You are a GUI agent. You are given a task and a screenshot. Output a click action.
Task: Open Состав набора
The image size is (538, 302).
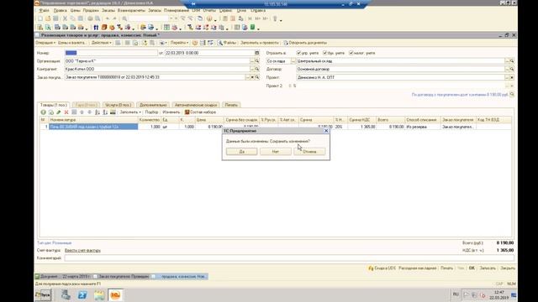click(200, 112)
